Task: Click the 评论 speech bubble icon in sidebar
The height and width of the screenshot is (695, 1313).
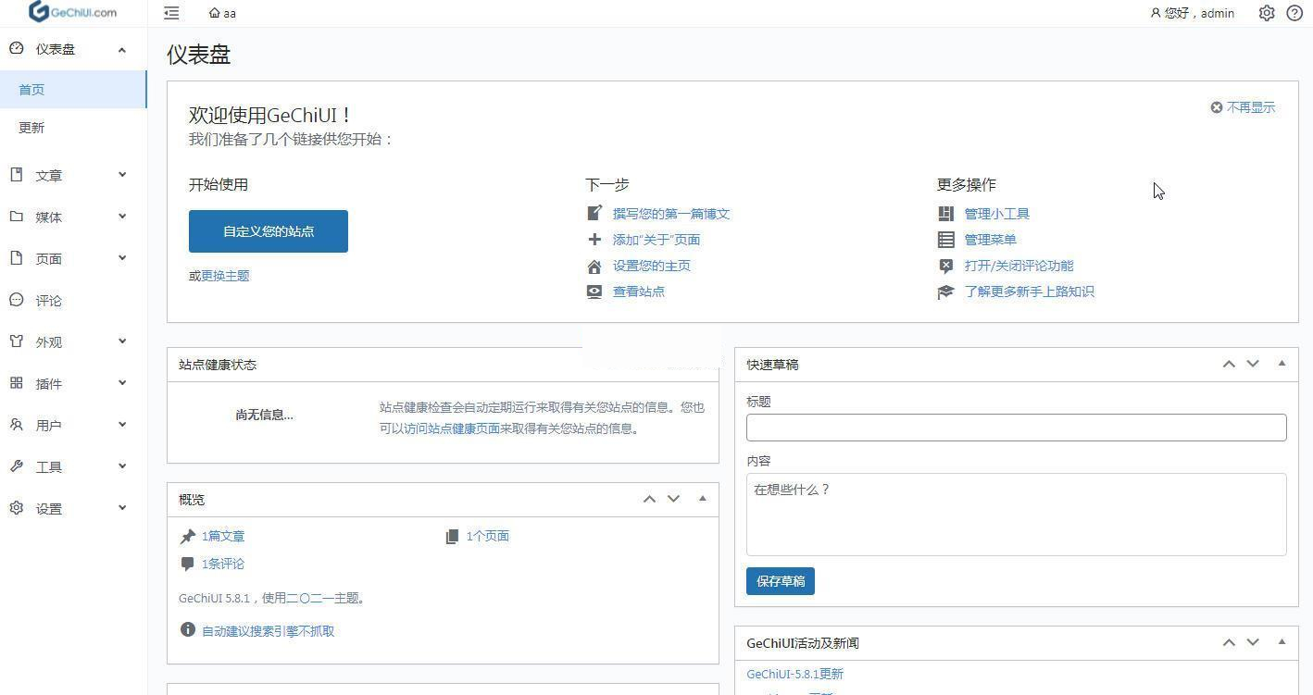Action: 17,300
